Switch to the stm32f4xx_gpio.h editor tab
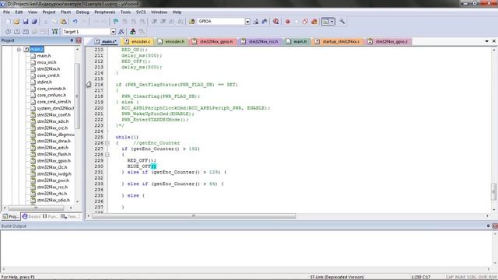The height and width of the screenshot is (280, 498). point(212,41)
